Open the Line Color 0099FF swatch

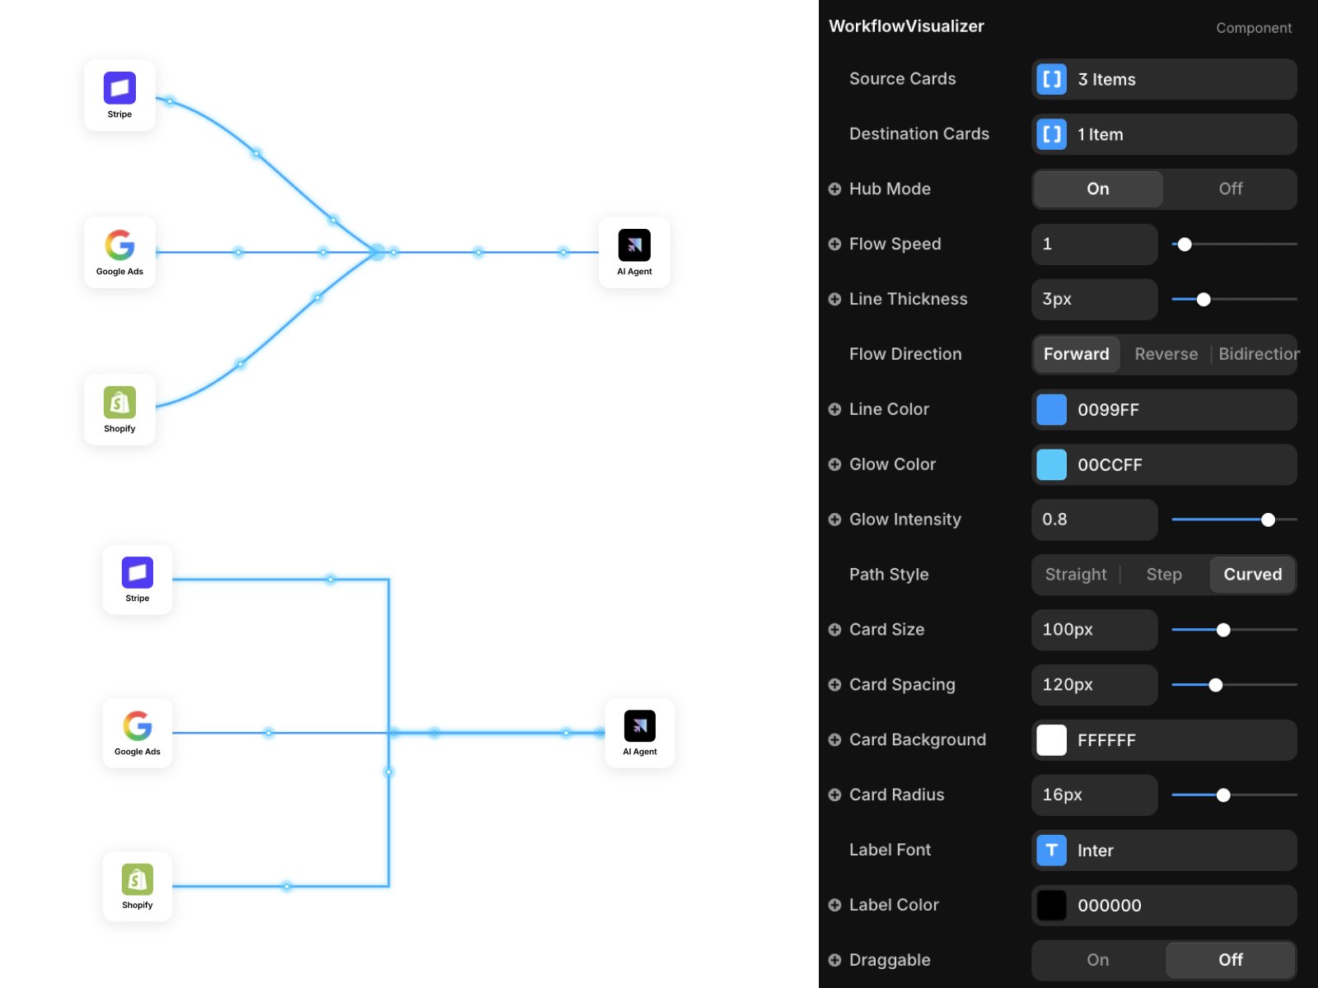click(x=1052, y=410)
